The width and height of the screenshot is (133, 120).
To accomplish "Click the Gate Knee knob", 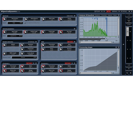I will click(43, 49).
